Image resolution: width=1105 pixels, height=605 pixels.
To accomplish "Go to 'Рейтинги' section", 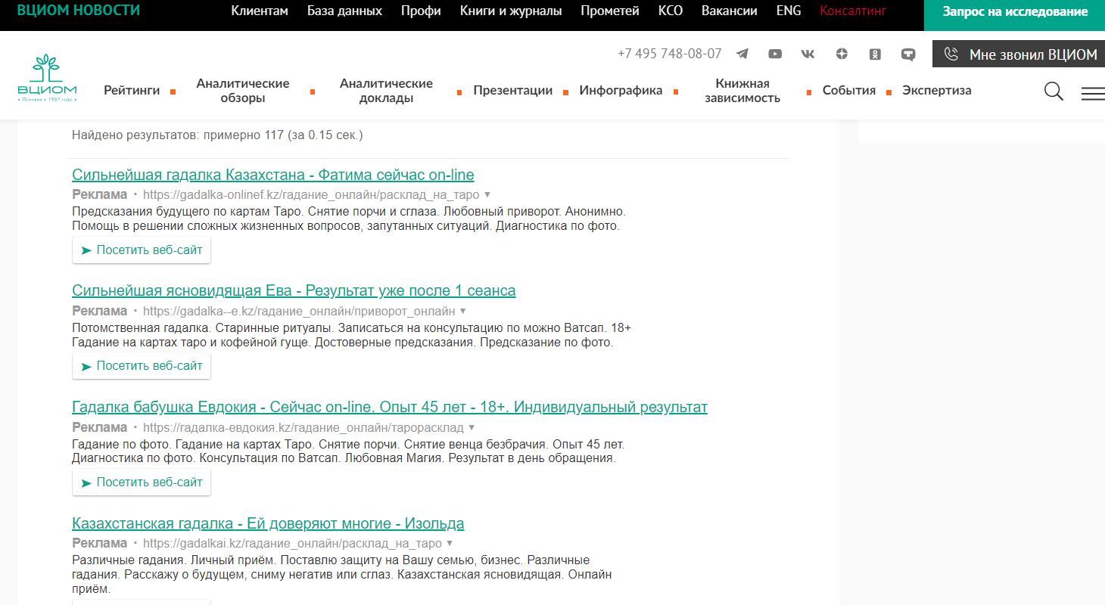I will [132, 91].
